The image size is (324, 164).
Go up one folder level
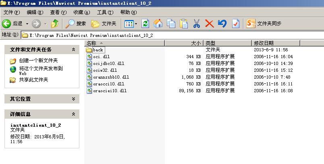pyautogui.click(x=55, y=24)
